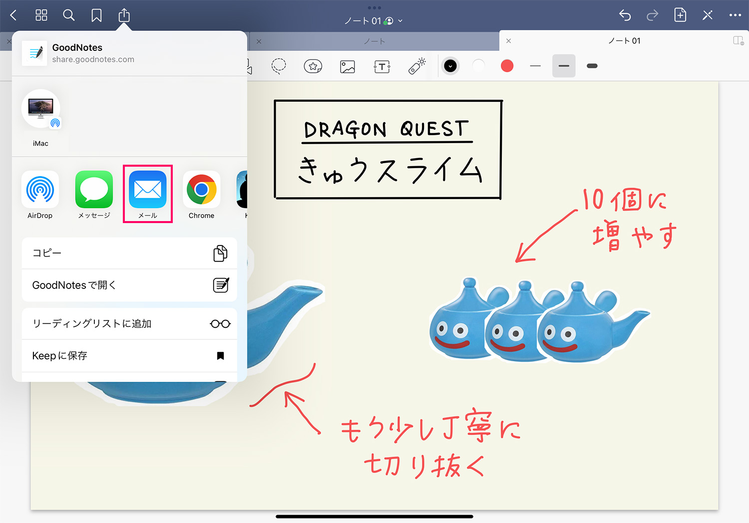Open search with the magnifier icon
Image resolution: width=749 pixels, height=523 pixels.
tap(69, 15)
